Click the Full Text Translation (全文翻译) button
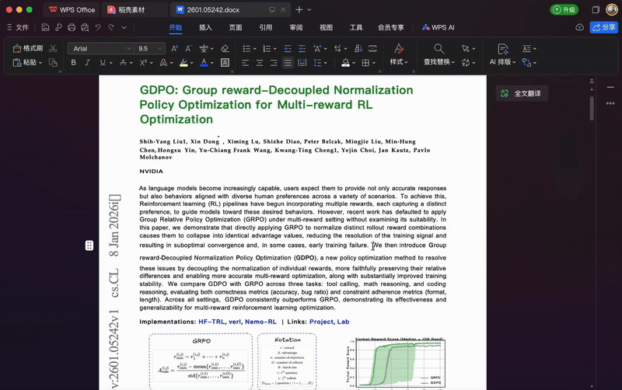 pos(521,93)
